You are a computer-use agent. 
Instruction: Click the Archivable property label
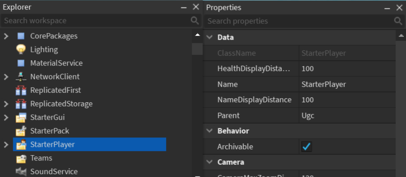click(x=235, y=147)
